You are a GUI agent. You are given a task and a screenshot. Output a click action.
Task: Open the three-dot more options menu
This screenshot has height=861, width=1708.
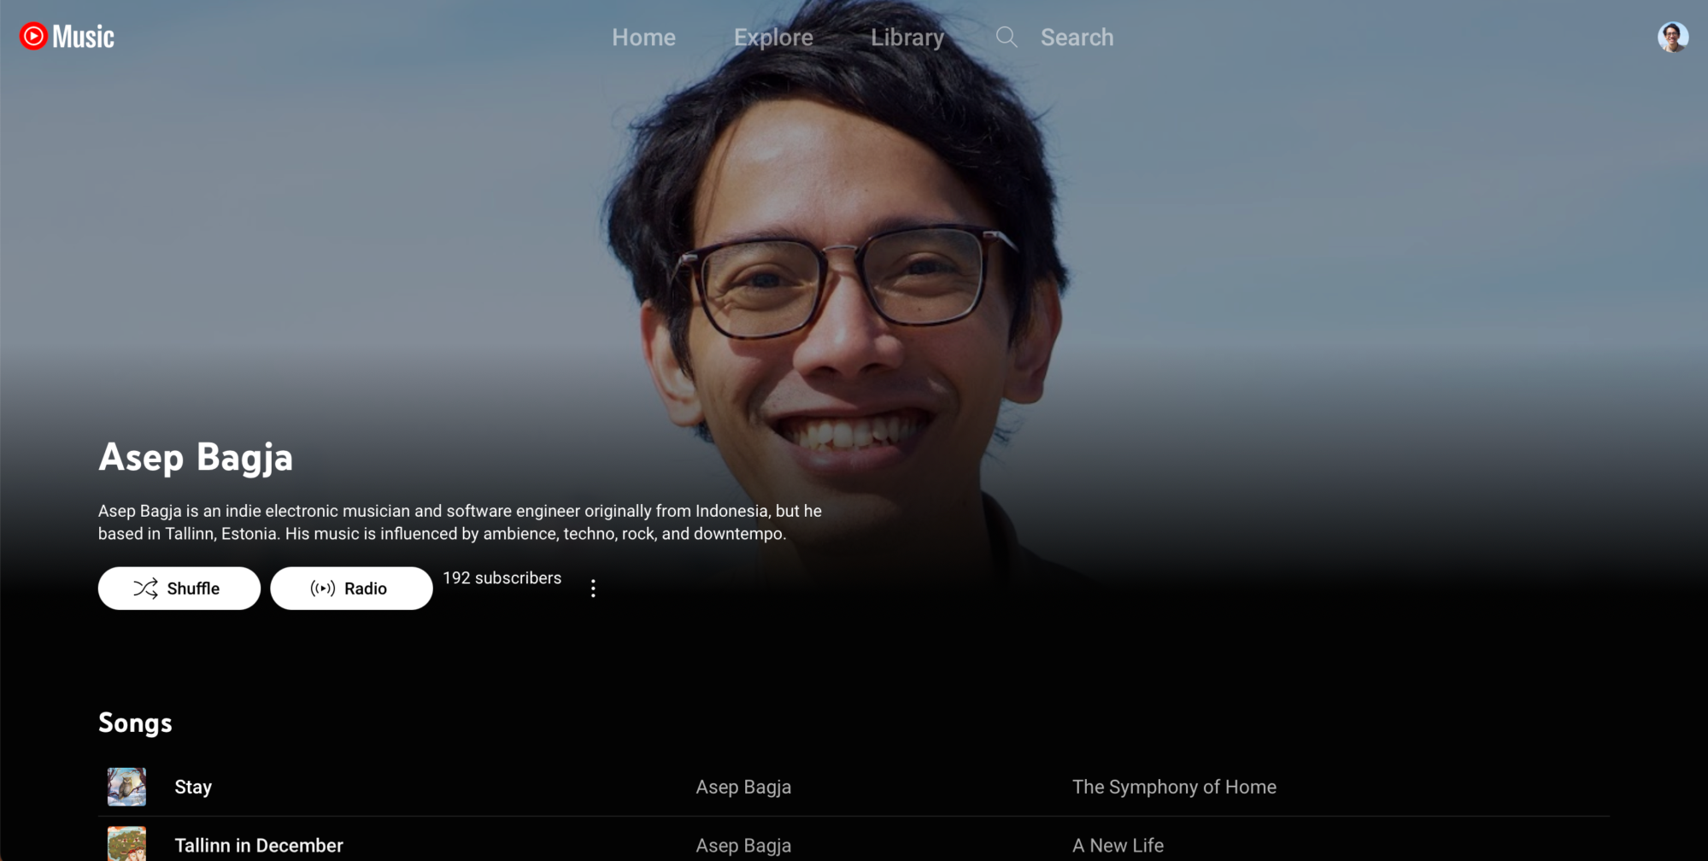tap(593, 589)
